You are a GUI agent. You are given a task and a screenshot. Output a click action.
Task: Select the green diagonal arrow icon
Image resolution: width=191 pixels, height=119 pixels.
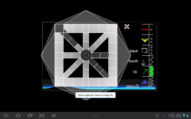coord(145,71)
